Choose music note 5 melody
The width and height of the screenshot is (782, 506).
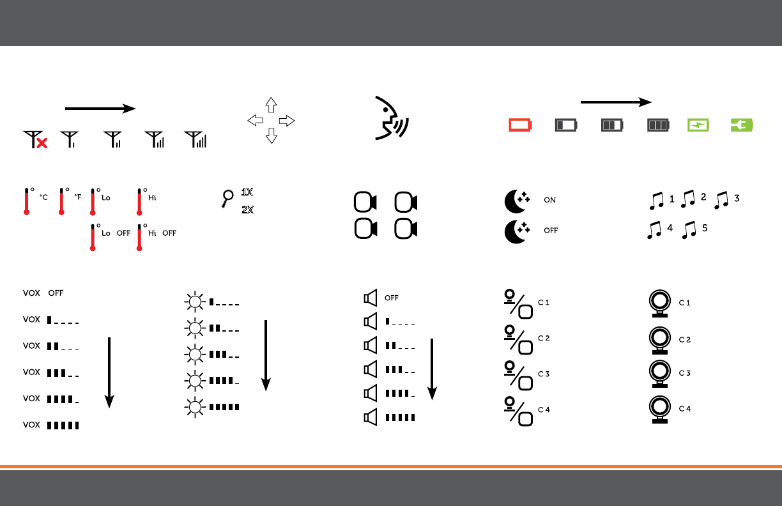[694, 229]
